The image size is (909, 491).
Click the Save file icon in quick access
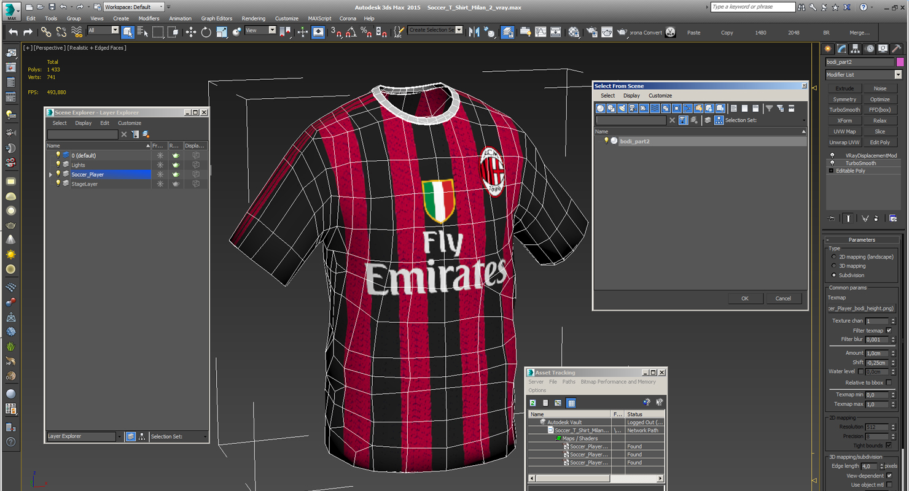pyautogui.click(x=52, y=7)
